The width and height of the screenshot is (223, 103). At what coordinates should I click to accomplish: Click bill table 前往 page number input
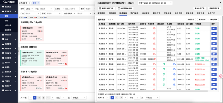pos(137,98)
